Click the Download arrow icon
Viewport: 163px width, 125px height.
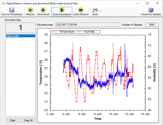coord(43,10)
